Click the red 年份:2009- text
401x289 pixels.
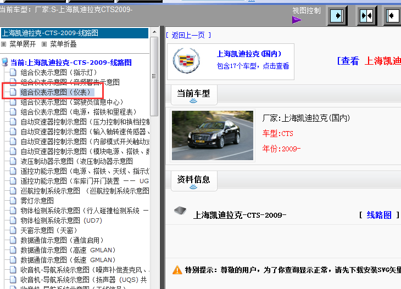pyautogui.click(x=282, y=149)
